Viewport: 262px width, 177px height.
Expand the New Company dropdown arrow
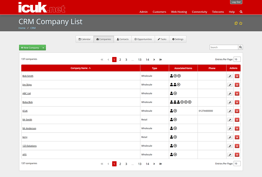click(43, 48)
